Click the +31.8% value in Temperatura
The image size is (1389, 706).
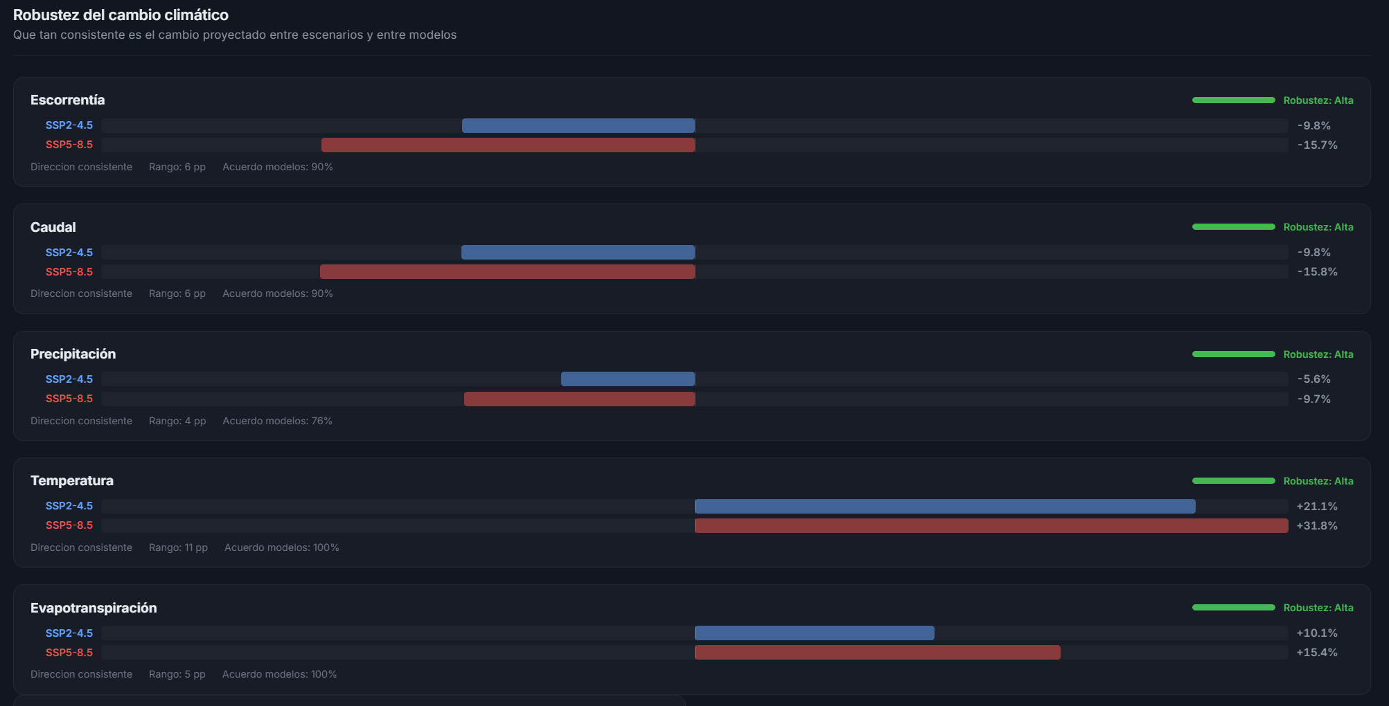click(1316, 525)
